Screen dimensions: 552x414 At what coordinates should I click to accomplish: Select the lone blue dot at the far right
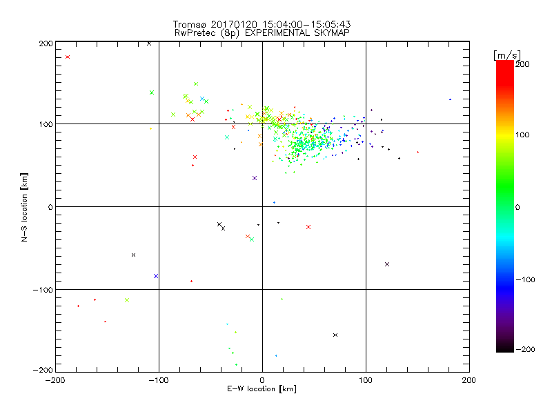click(450, 99)
